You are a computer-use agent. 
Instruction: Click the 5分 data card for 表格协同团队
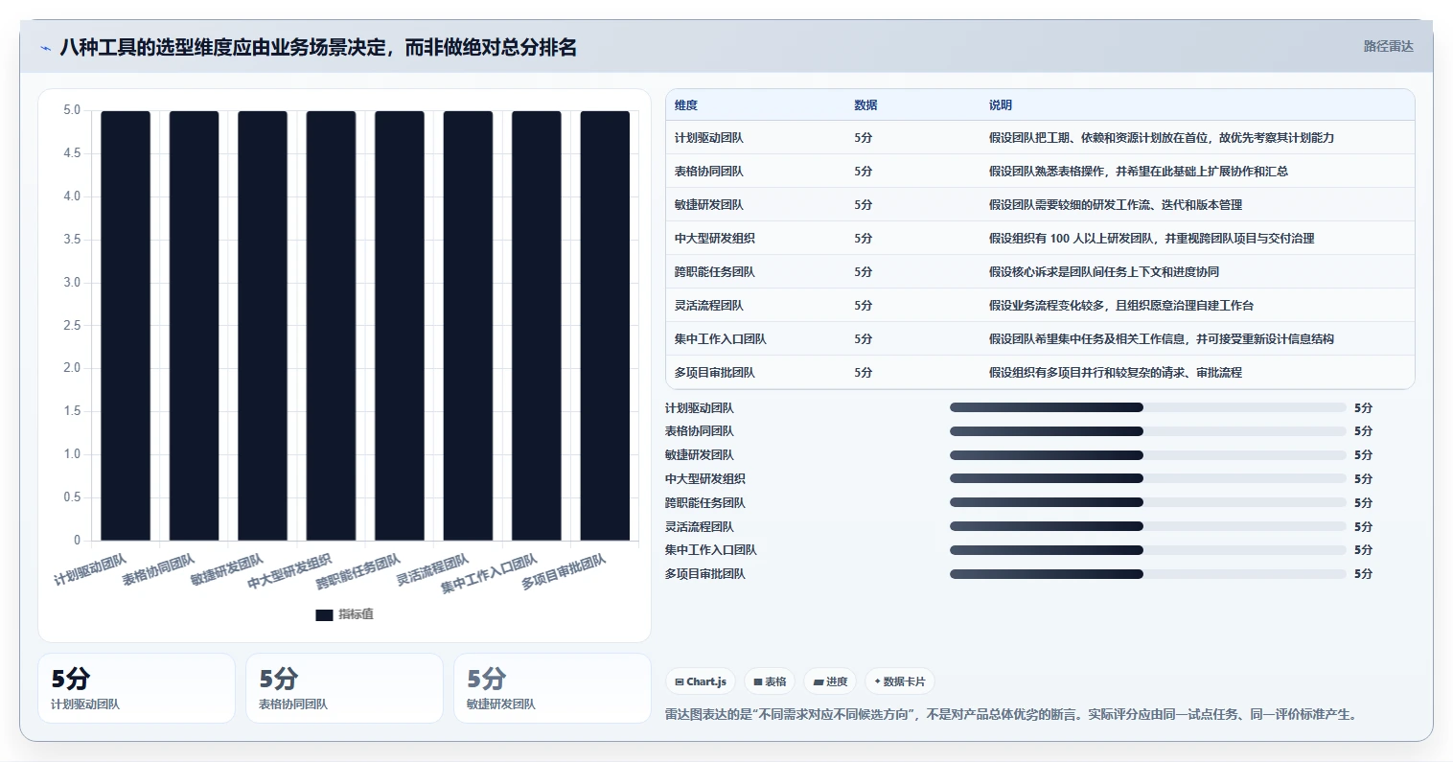pos(344,688)
